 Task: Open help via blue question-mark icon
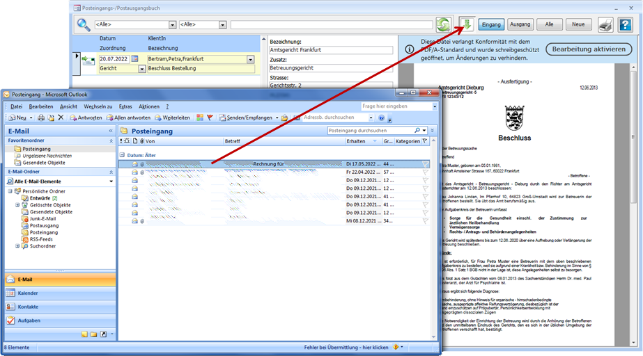click(625, 24)
